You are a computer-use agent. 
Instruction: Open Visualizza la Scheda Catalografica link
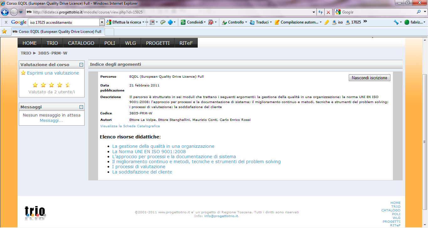(130, 126)
